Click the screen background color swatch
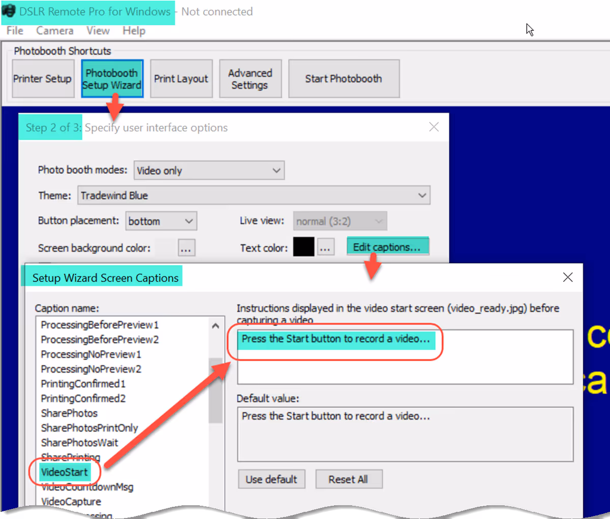The image size is (610, 519). point(165,247)
